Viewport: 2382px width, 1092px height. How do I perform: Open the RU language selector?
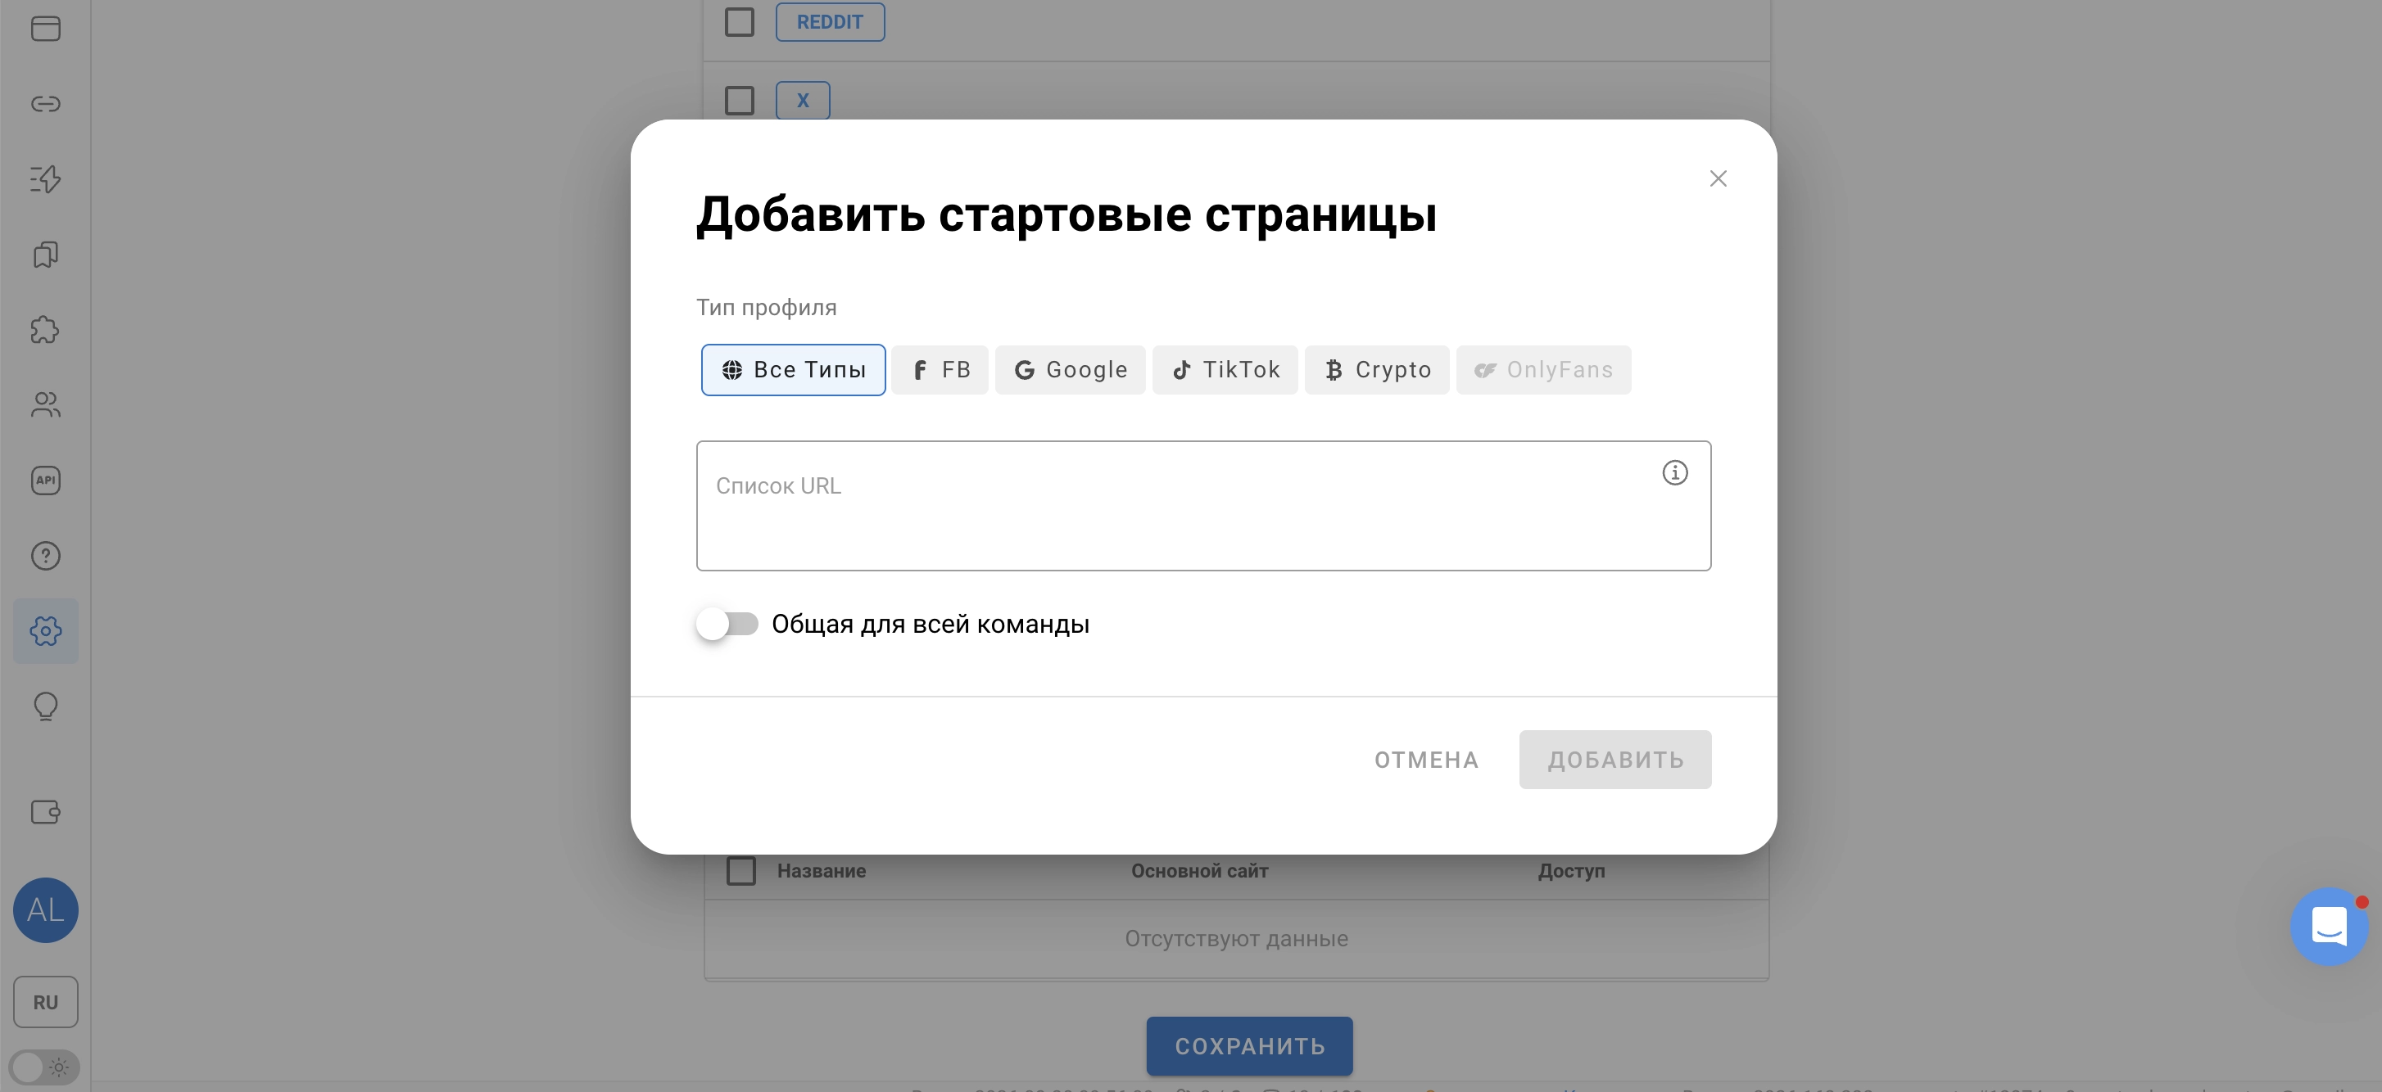45,1003
